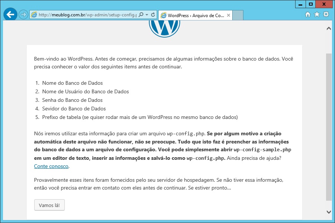335x223 pixels.
Task: Click the 'Vamos lá!' button
Action: coord(50,205)
